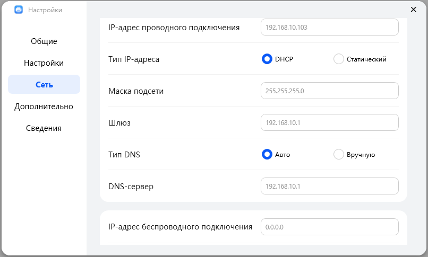428x257 pixels.
Task: Click the wired IP address field
Action: point(329,27)
